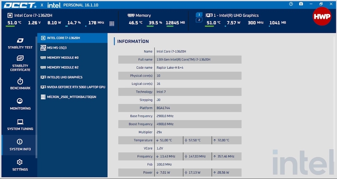Click Physical cores value 10
This screenshot has width=337, height=179.
[x=158, y=76]
